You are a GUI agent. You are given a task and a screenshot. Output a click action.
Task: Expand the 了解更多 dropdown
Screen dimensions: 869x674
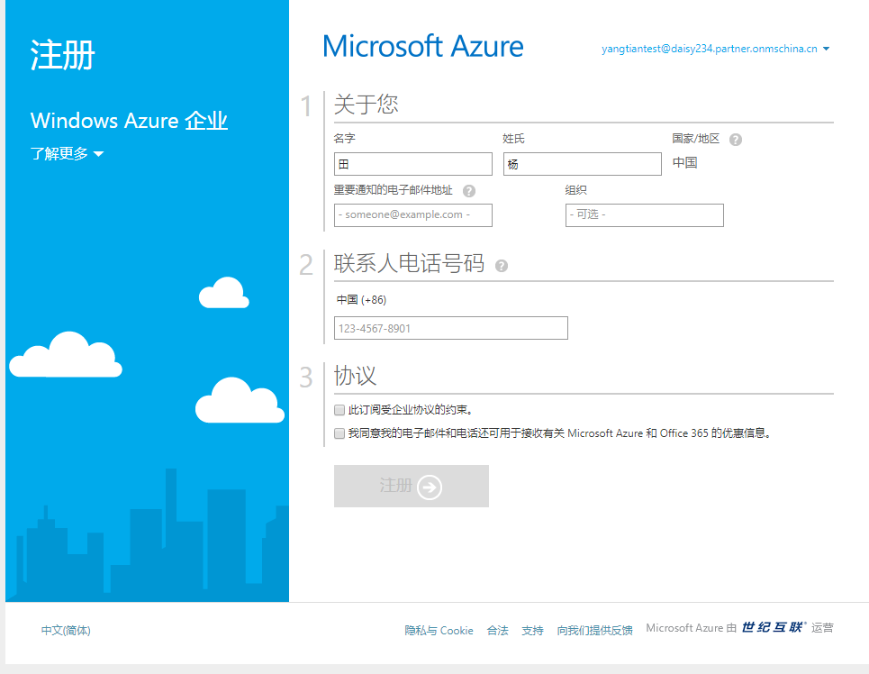(68, 154)
